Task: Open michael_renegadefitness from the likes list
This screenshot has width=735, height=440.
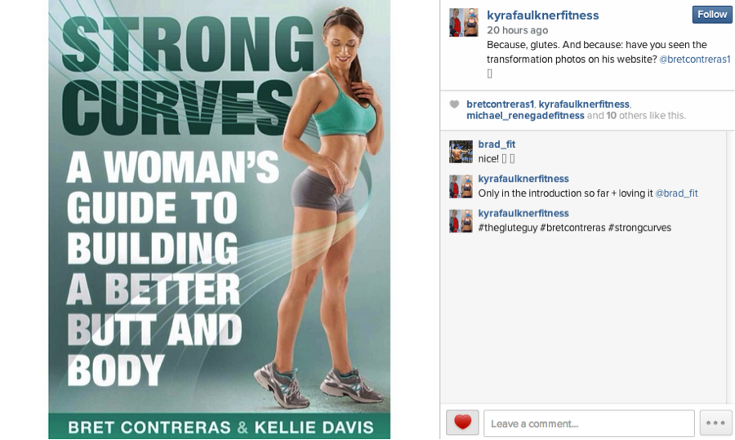Action: pos(525,115)
